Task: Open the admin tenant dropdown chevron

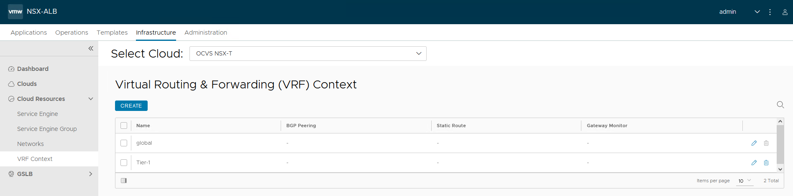Action: [757, 12]
